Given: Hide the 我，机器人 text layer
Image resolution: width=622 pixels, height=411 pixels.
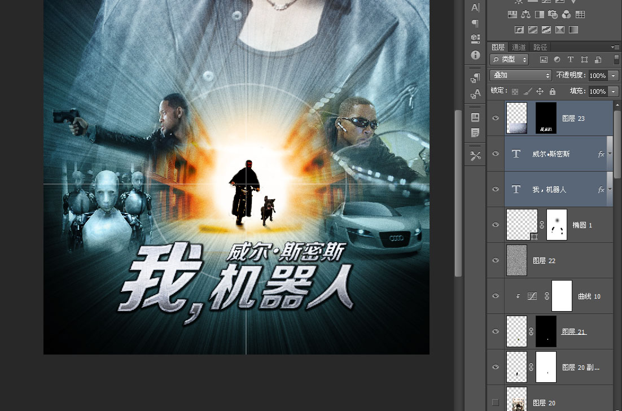Looking at the screenshot, I should coord(496,189).
